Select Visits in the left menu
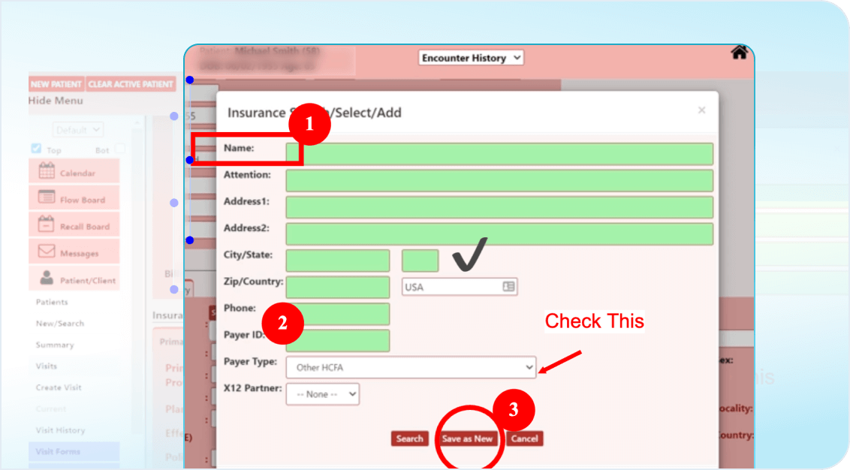The width and height of the screenshot is (850, 470). (x=46, y=366)
